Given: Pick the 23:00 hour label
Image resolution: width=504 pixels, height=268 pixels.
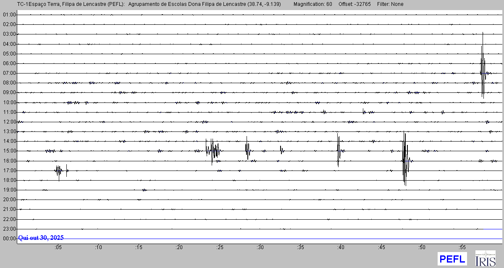Looking at the screenshot, I should pos(9,229).
